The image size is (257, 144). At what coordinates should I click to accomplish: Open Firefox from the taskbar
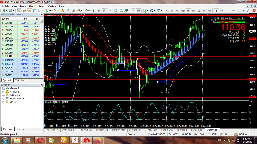click(98, 140)
